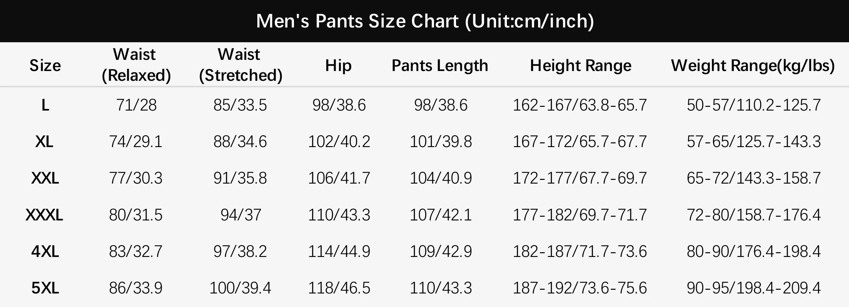Image resolution: width=849 pixels, height=307 pixels.
Task: Click the Waist (Relaxed) column header
Action: pyautogui.click(x=136, y=65)
